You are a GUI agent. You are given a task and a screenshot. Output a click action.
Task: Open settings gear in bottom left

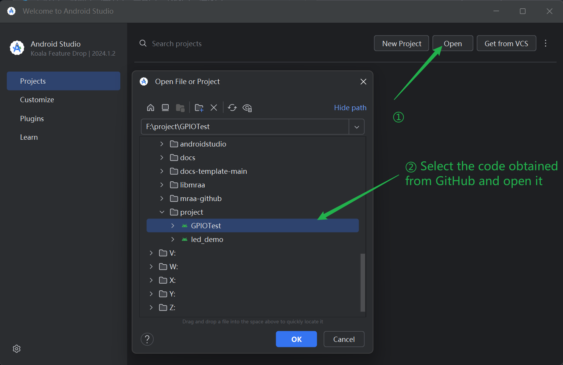(x=17, y=349)
